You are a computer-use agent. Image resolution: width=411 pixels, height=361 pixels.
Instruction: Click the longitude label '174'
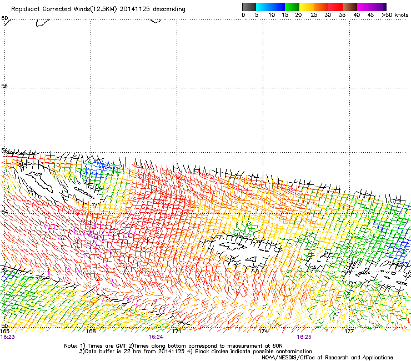point(263,332)
